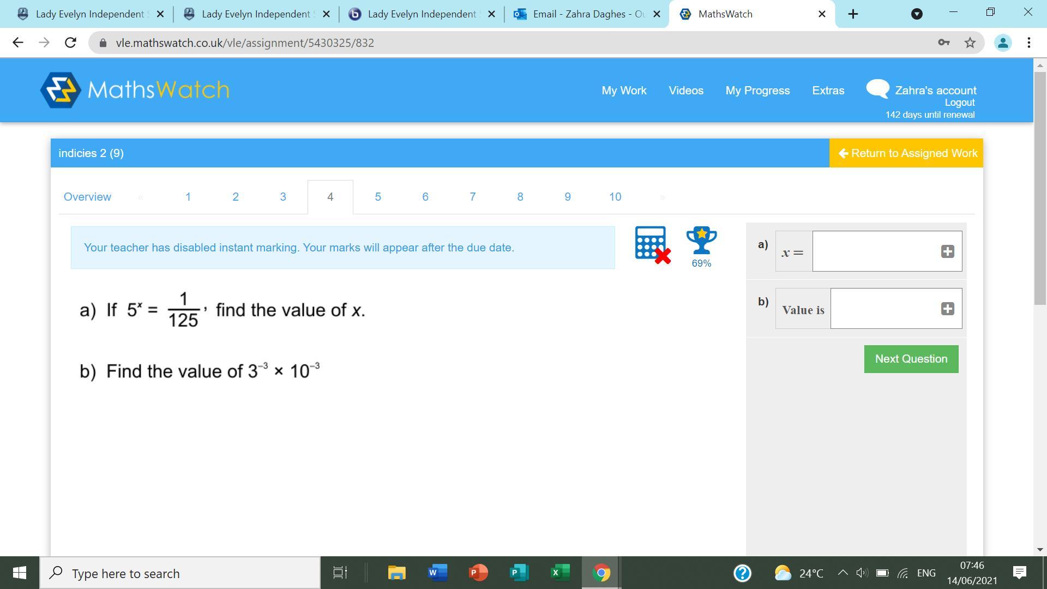Image resolution: width=1047 pixels, height=589 pixels.
Task: Open the message speech bubble icon
Action: pyautogui.click(x=877, y=89)
